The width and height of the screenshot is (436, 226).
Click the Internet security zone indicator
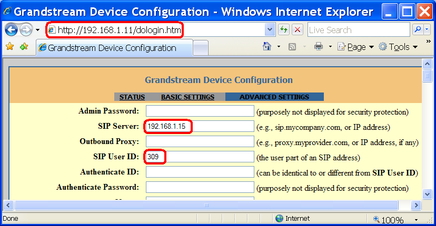tap(292, 219)
